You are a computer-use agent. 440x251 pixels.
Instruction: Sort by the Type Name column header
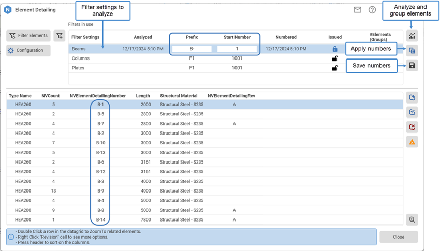click(x=20, y=96)
